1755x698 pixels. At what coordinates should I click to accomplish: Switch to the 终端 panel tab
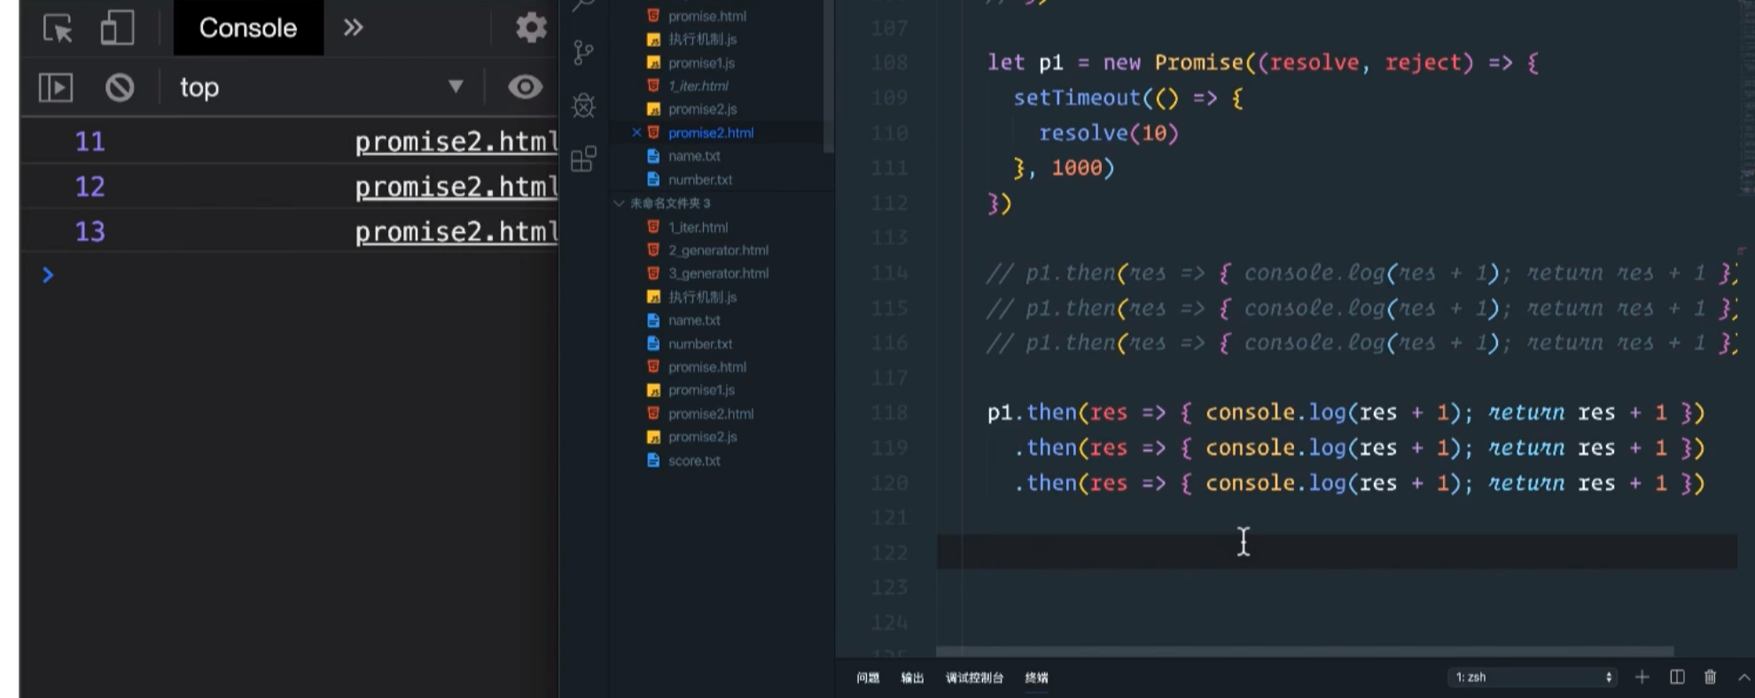pyautogui.click(x=1036, y=678)
